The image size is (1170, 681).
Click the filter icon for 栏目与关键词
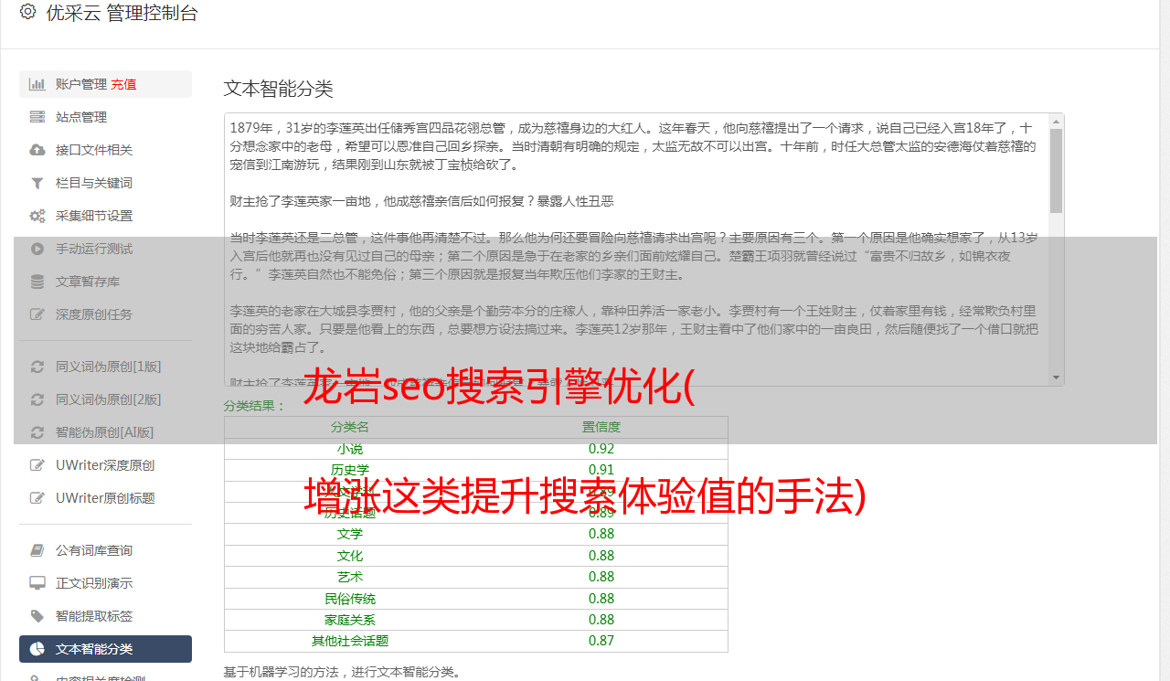pyautogui.click(x=37, y=183)
